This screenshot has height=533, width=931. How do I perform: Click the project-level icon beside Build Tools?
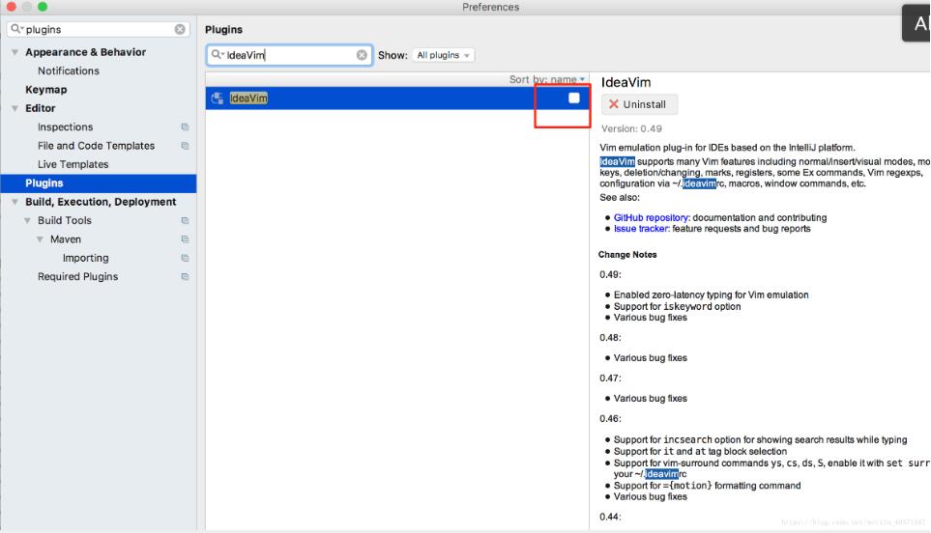(185, 220)
